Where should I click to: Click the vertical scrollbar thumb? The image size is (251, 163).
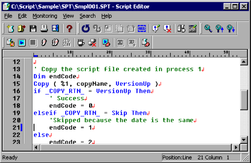(244, 100)
